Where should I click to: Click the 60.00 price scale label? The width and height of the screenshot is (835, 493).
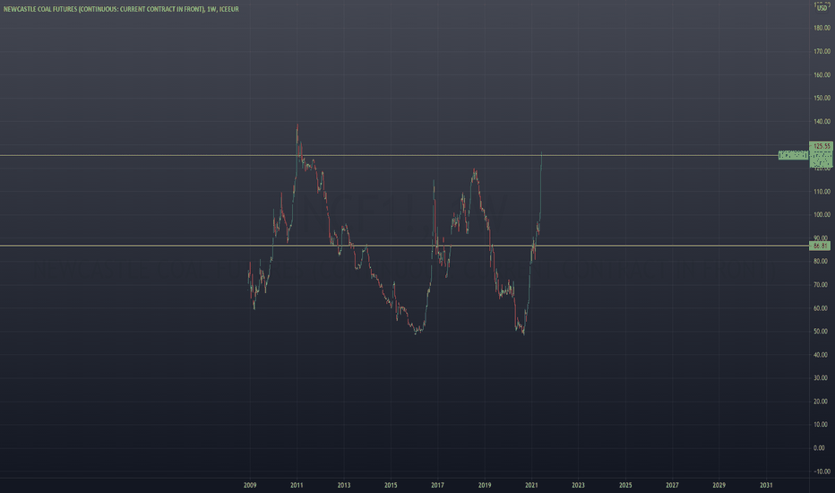[x=821, y=308]
